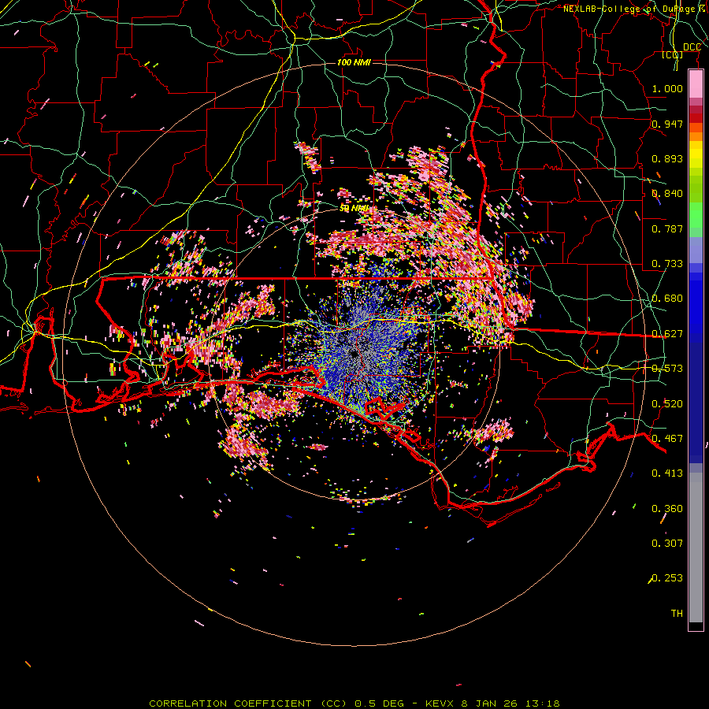Click the 50 NMI range ring label

pyautogui.click(x=353, y=209)
